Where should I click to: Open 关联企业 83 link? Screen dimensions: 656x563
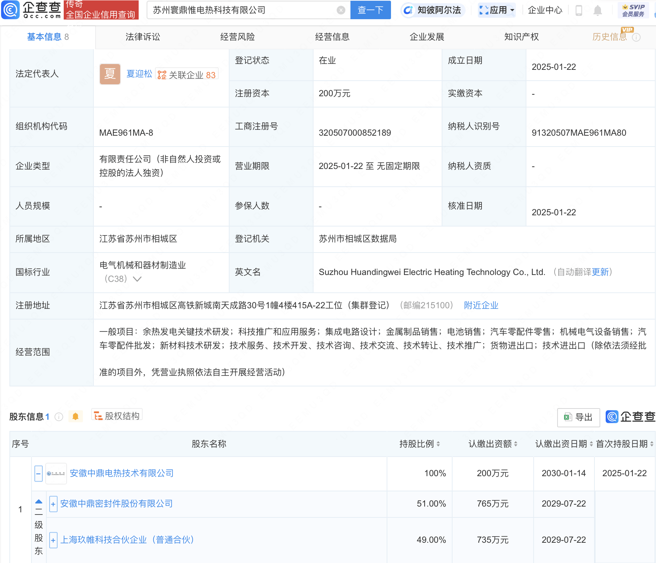[187, 75]
